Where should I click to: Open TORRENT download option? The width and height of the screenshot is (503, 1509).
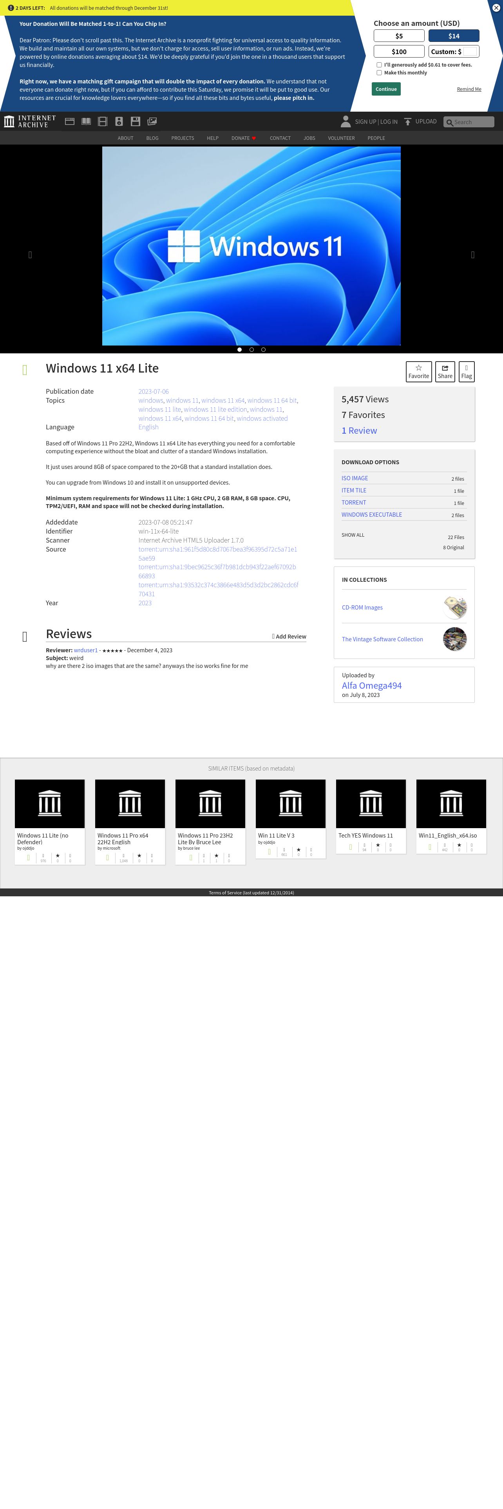[354, 503]
